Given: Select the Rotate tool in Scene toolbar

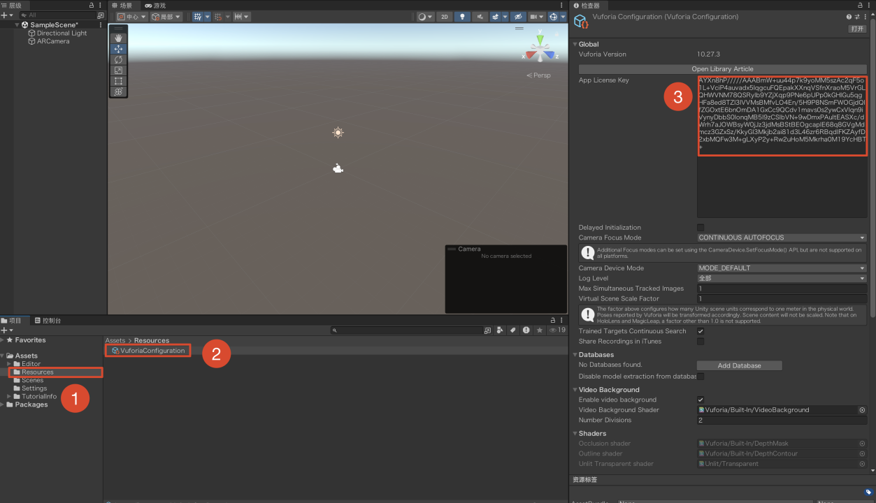Looking at the screenshot, I should point(118,59).
